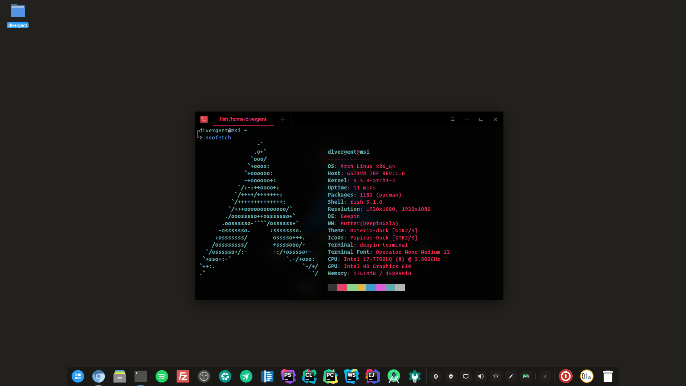Open the Deepin launcher in dock
Screen dimensions: 686x386
pyautogui.click(x=78, y=376)
